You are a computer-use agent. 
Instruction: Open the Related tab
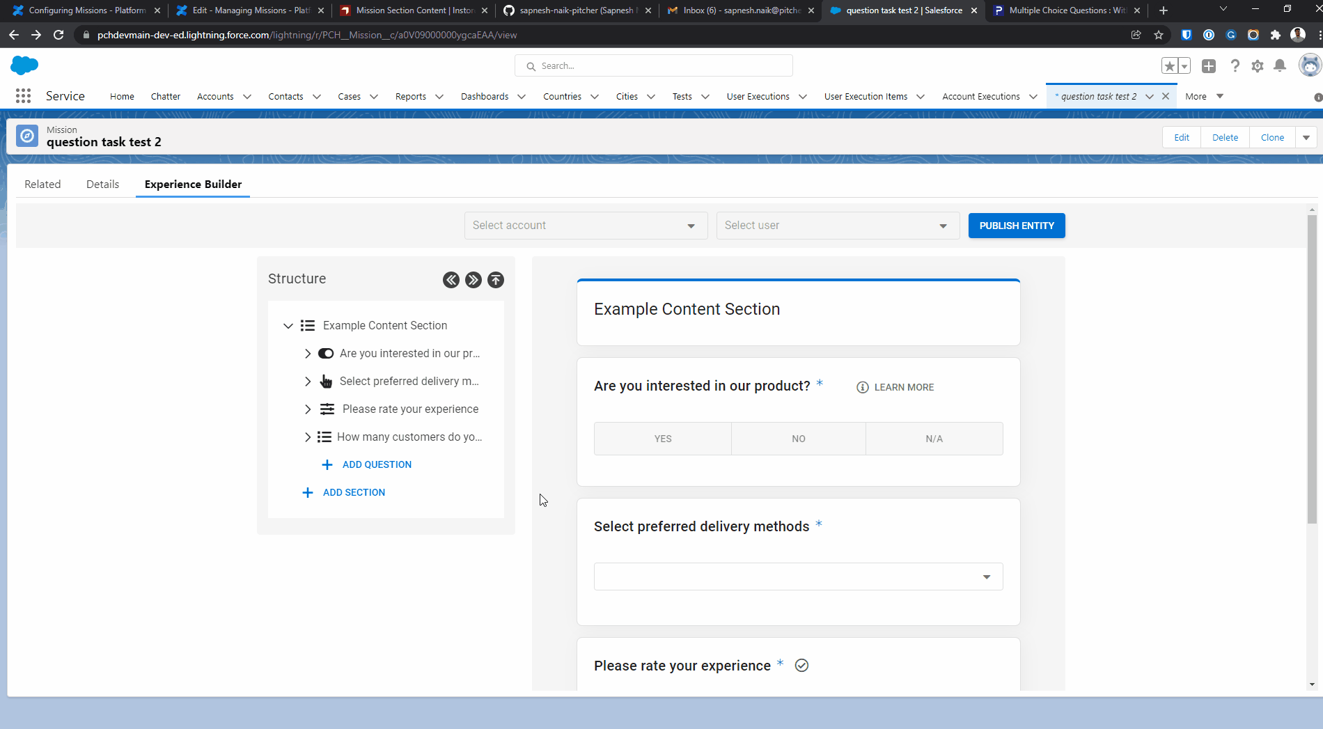point(42,185)
